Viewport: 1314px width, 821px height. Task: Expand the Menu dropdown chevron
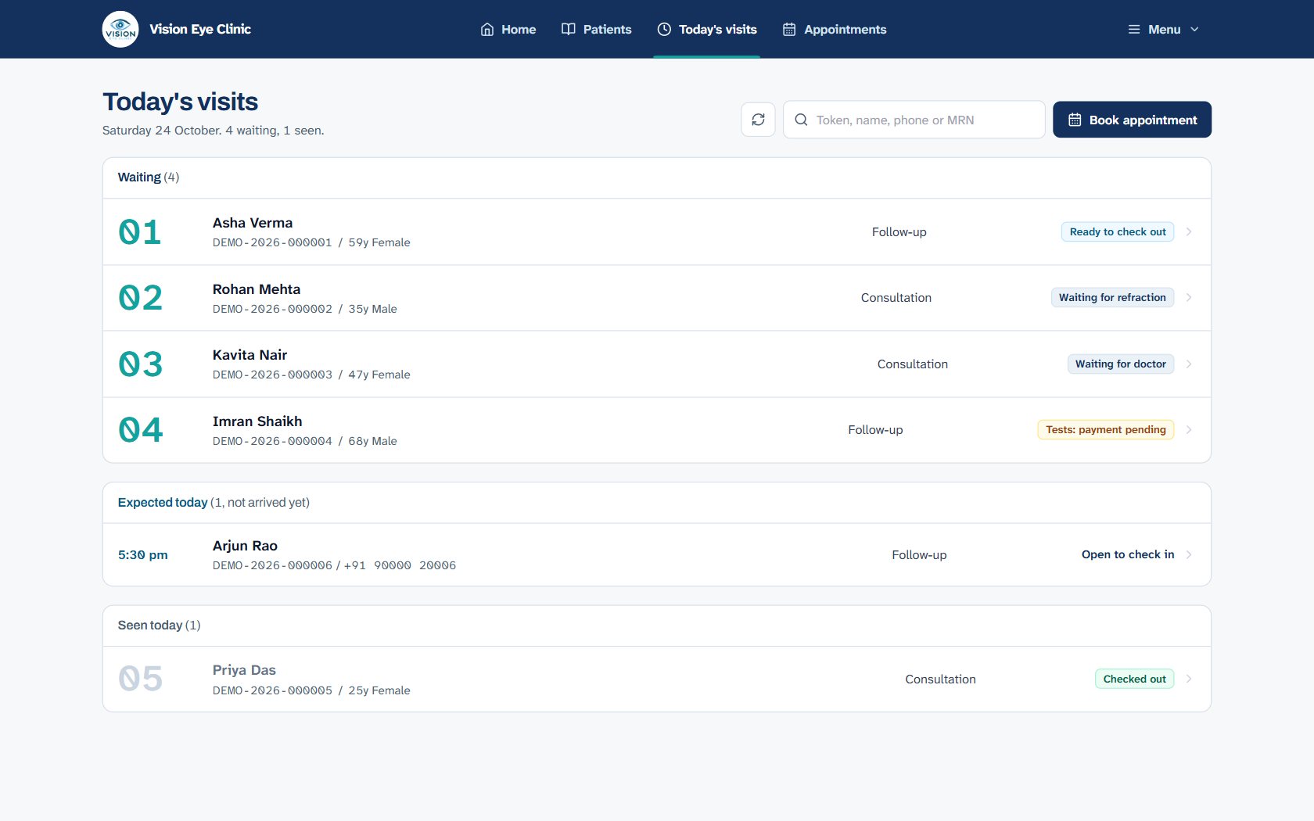(x=1194, y=29)
